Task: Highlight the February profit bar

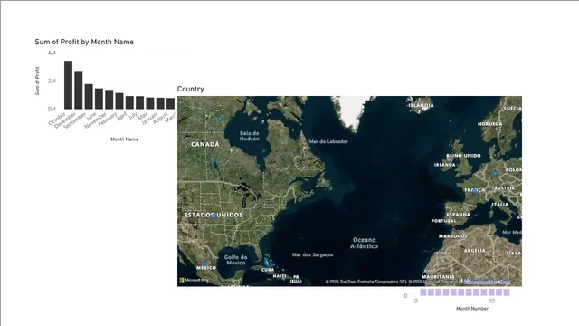Action: (x=119, y=101)
